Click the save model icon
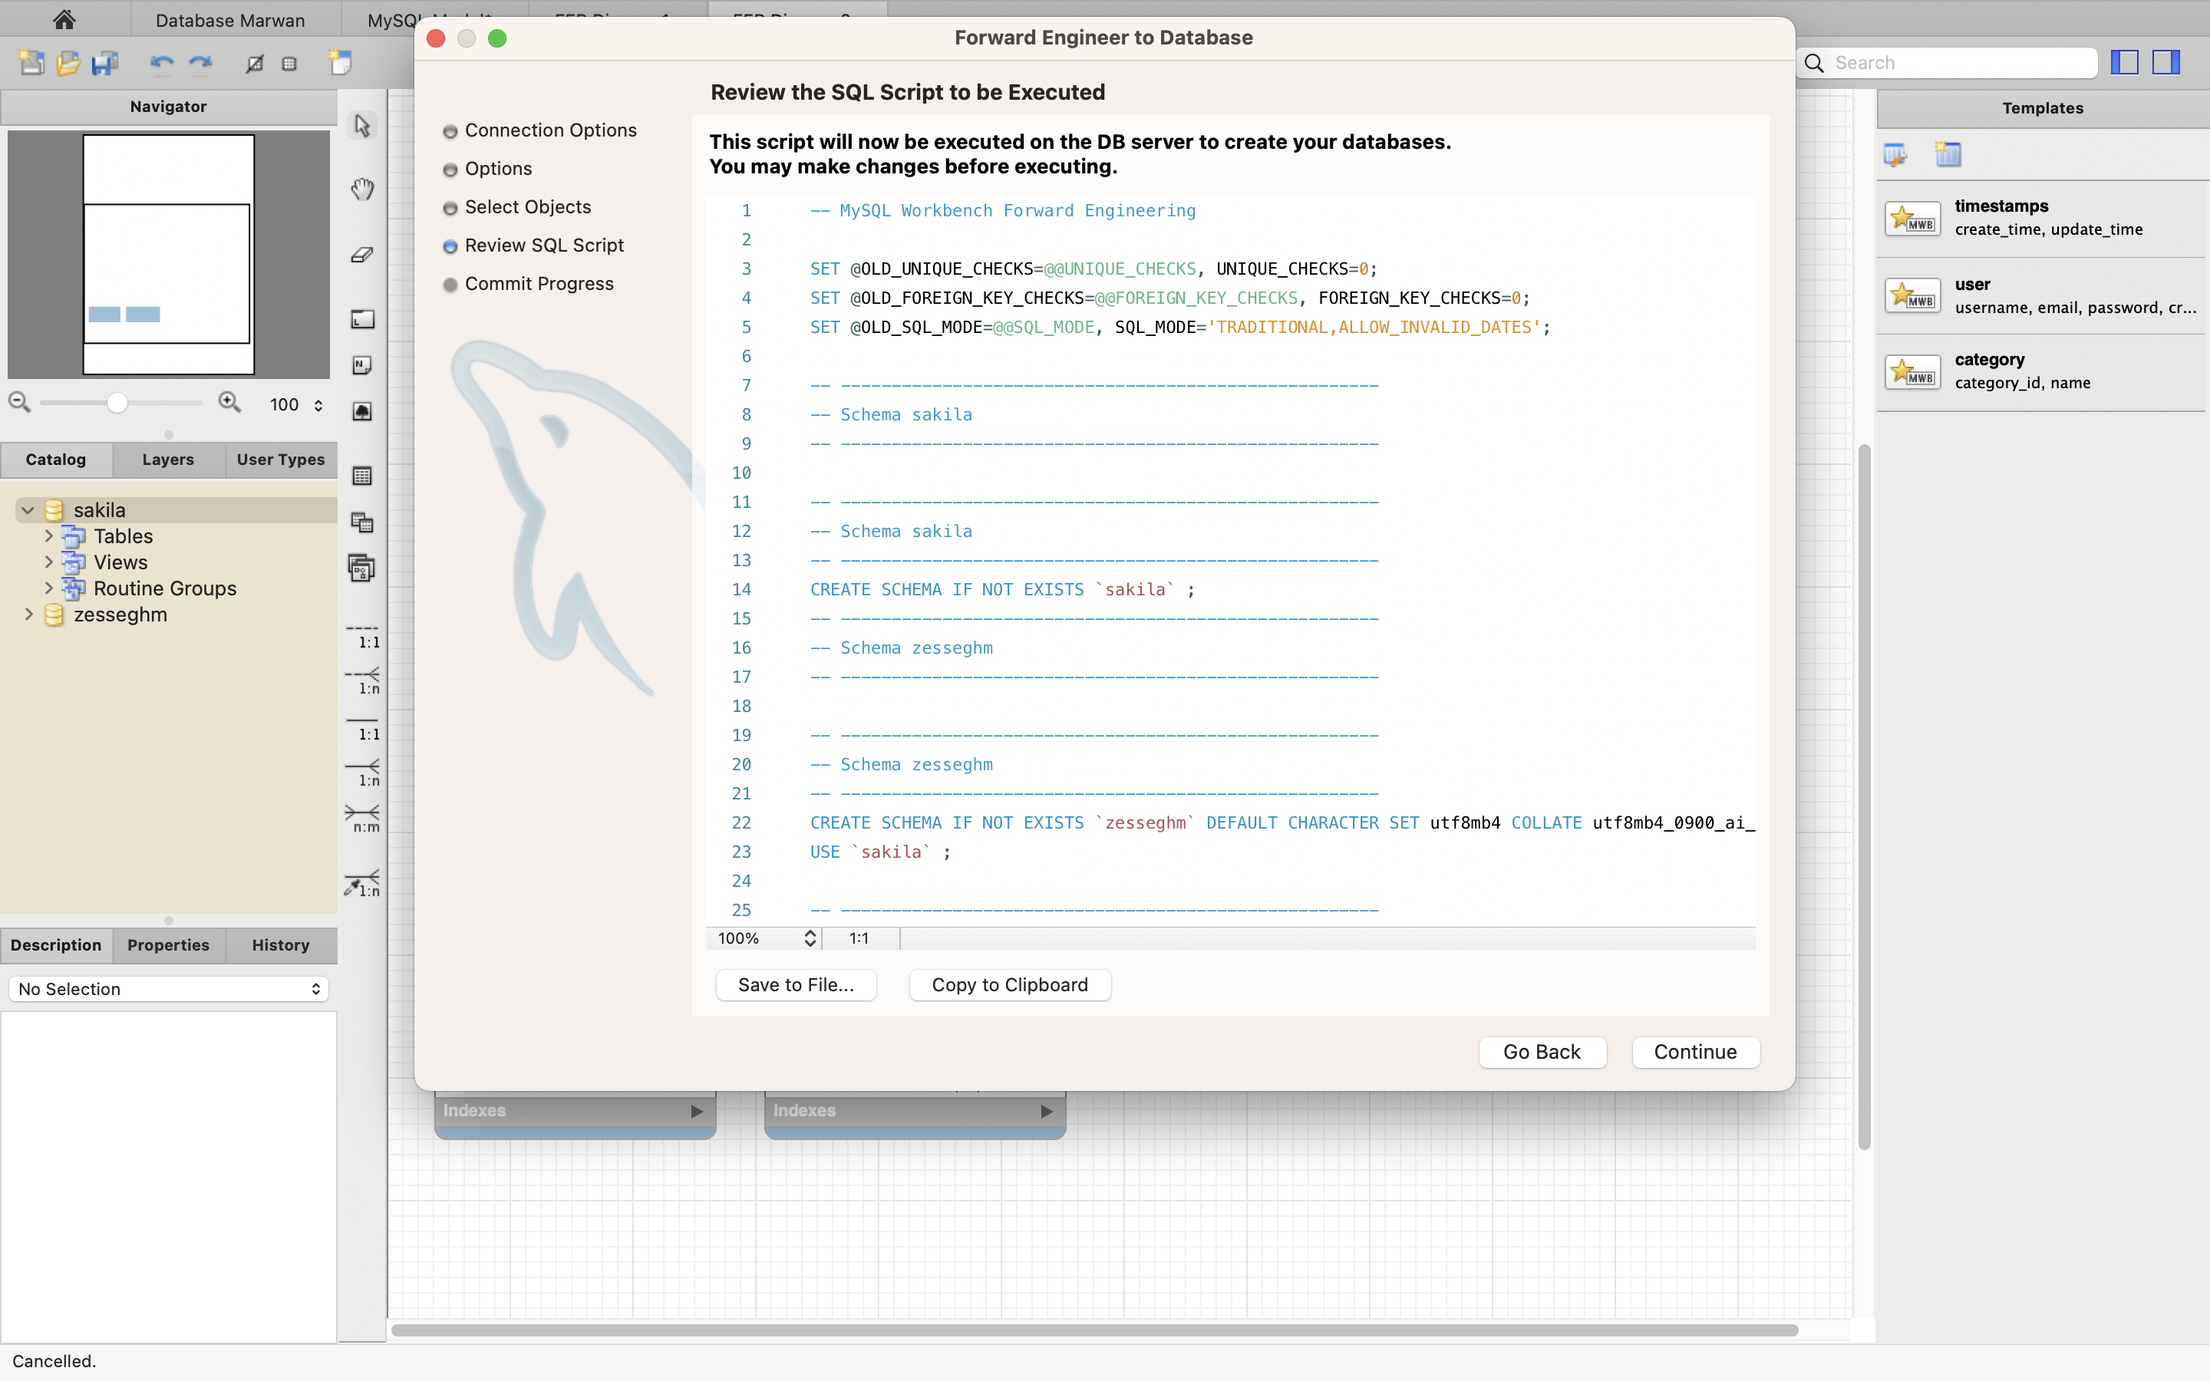2210x1381 pixels. click(105, 63)
